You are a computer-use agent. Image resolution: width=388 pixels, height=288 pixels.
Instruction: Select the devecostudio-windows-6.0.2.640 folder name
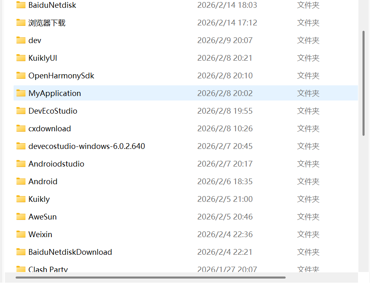click(x=87, y=146)
